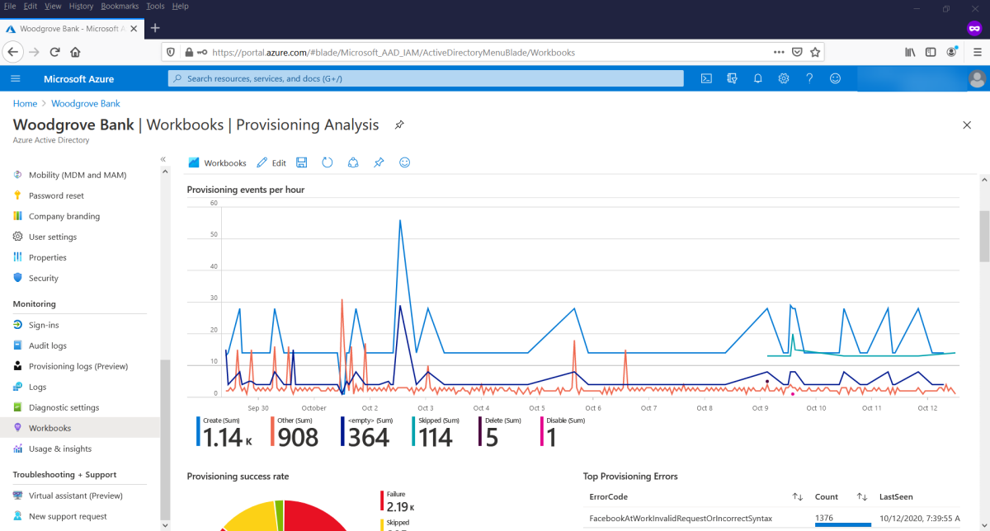Click the feedback smiley in Azure header
This screenshot has width=990, height=531.
[x=835, y=79]
